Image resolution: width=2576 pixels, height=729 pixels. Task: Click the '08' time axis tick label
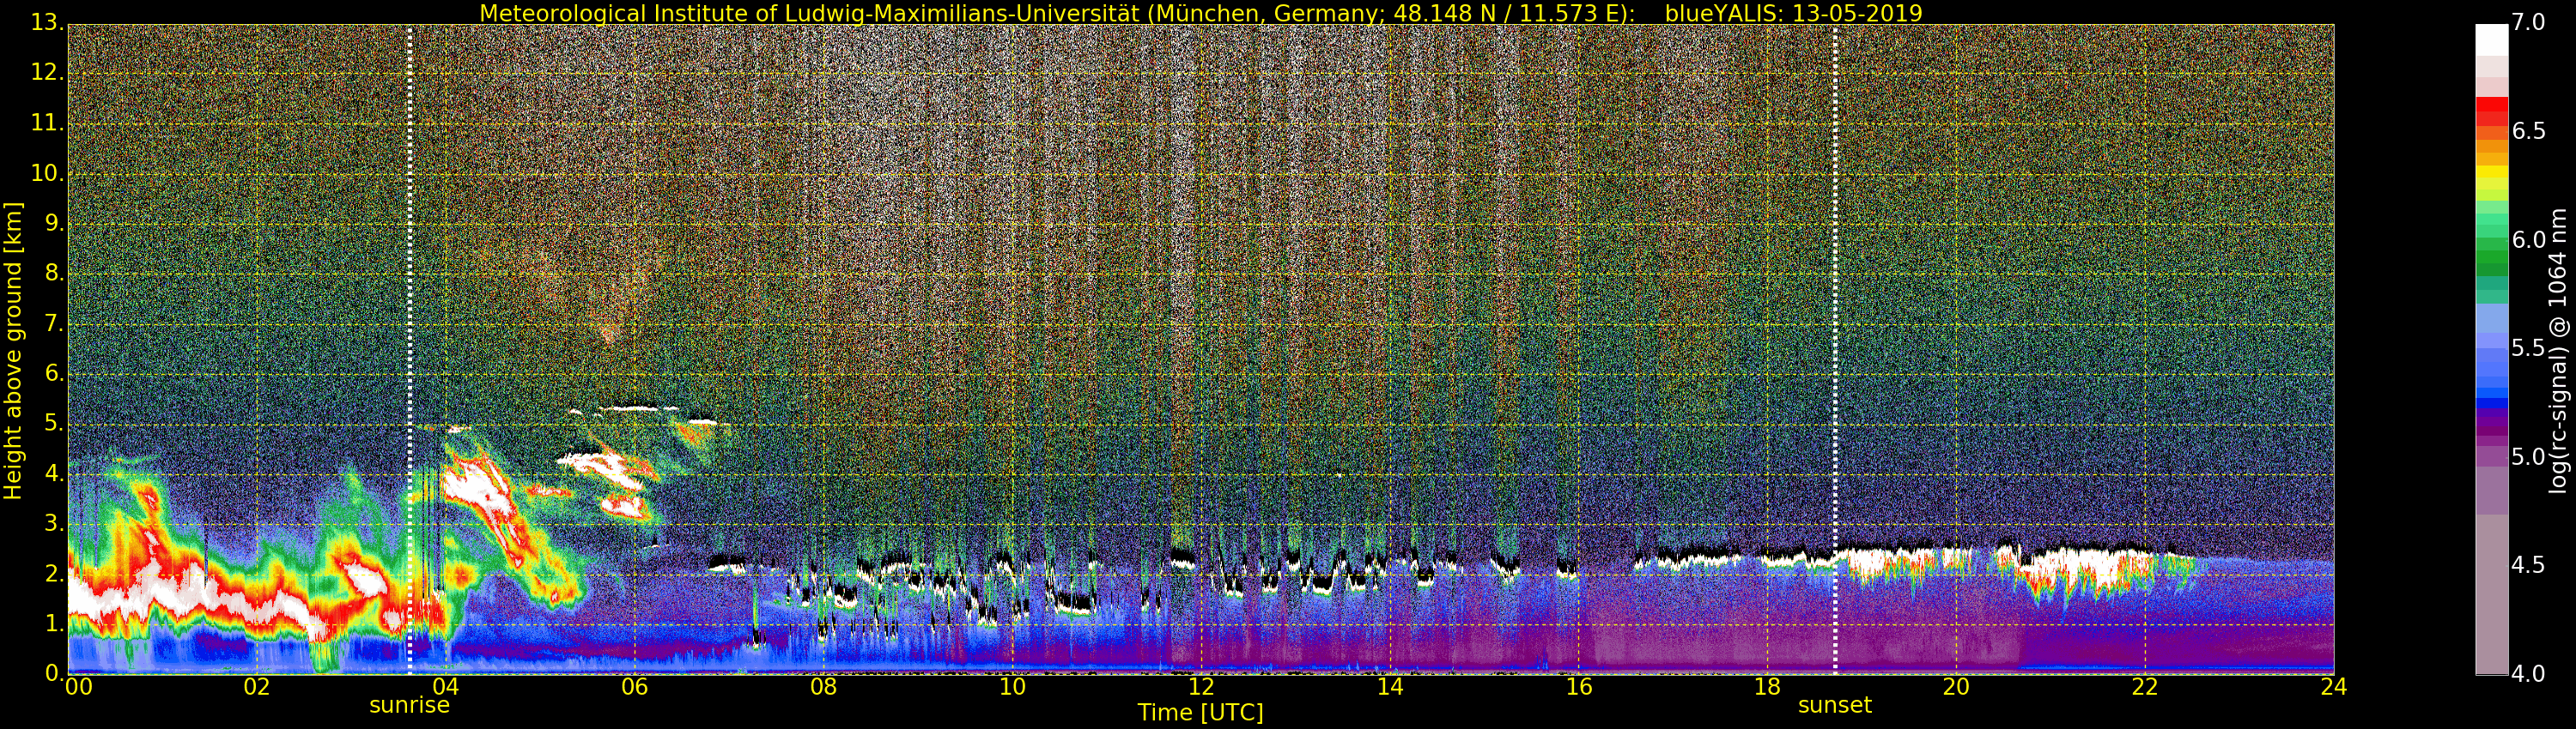[823, 686]
